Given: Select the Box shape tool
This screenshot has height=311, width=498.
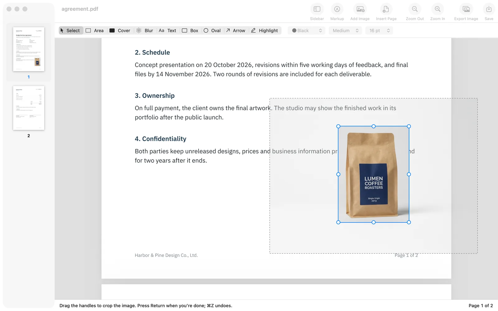Looking at the screenshot, I should pos(190,30).
